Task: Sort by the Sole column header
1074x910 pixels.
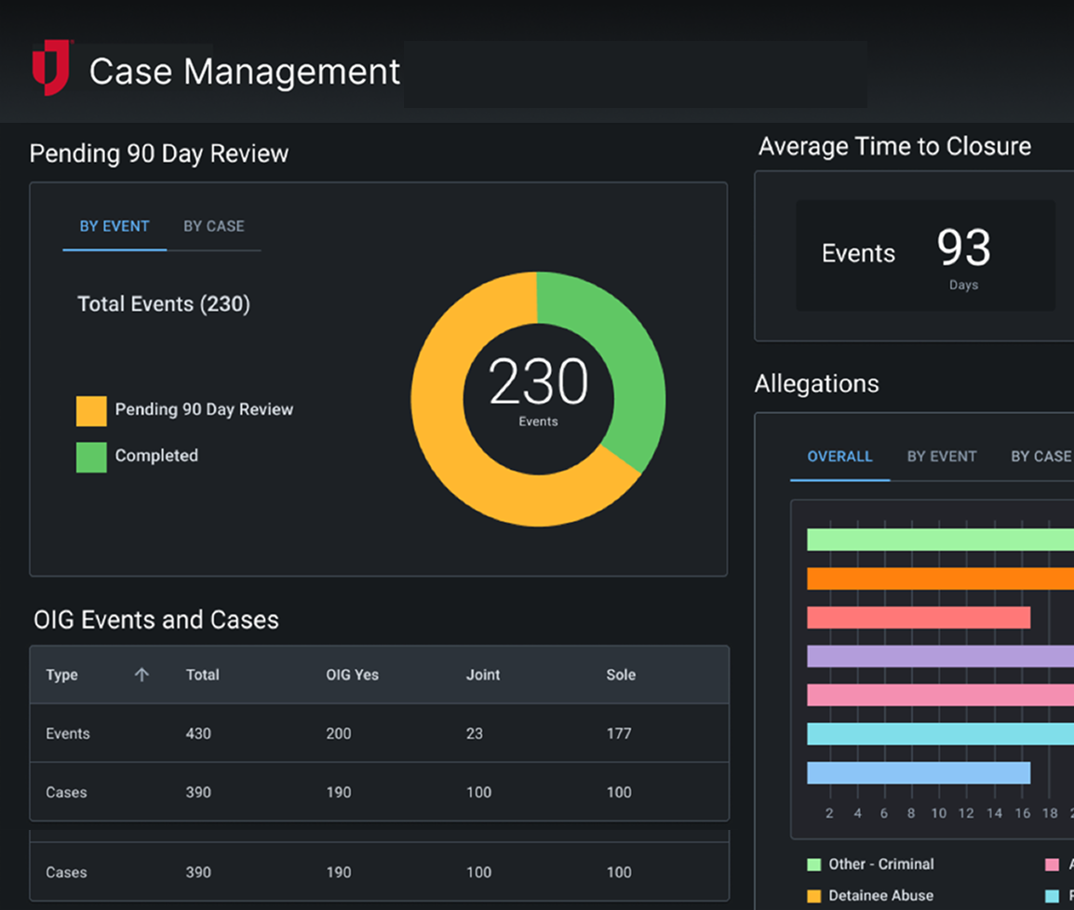Action: (621, 675)
